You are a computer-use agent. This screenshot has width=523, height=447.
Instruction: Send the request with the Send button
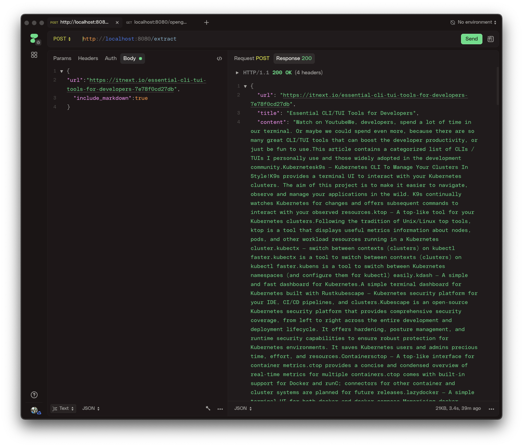pos(472,39)
